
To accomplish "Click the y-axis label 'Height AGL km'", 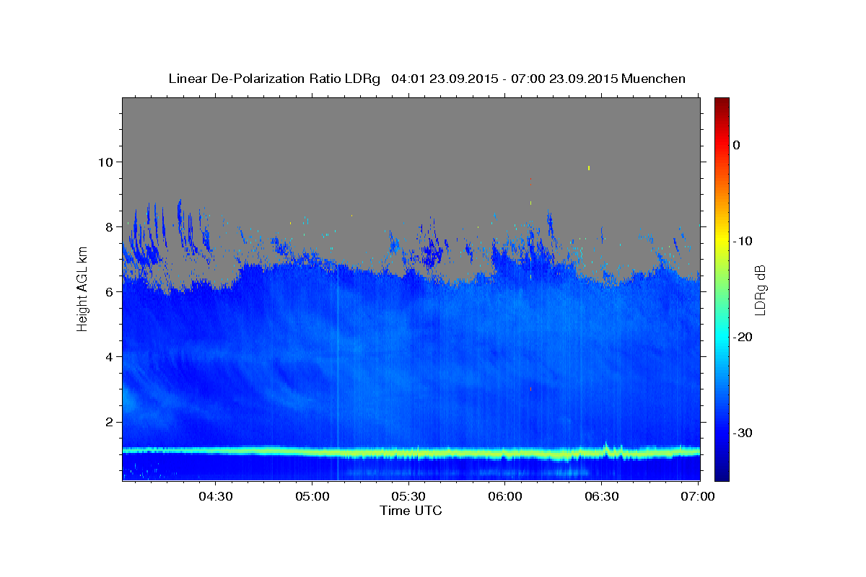I will 82,288.
